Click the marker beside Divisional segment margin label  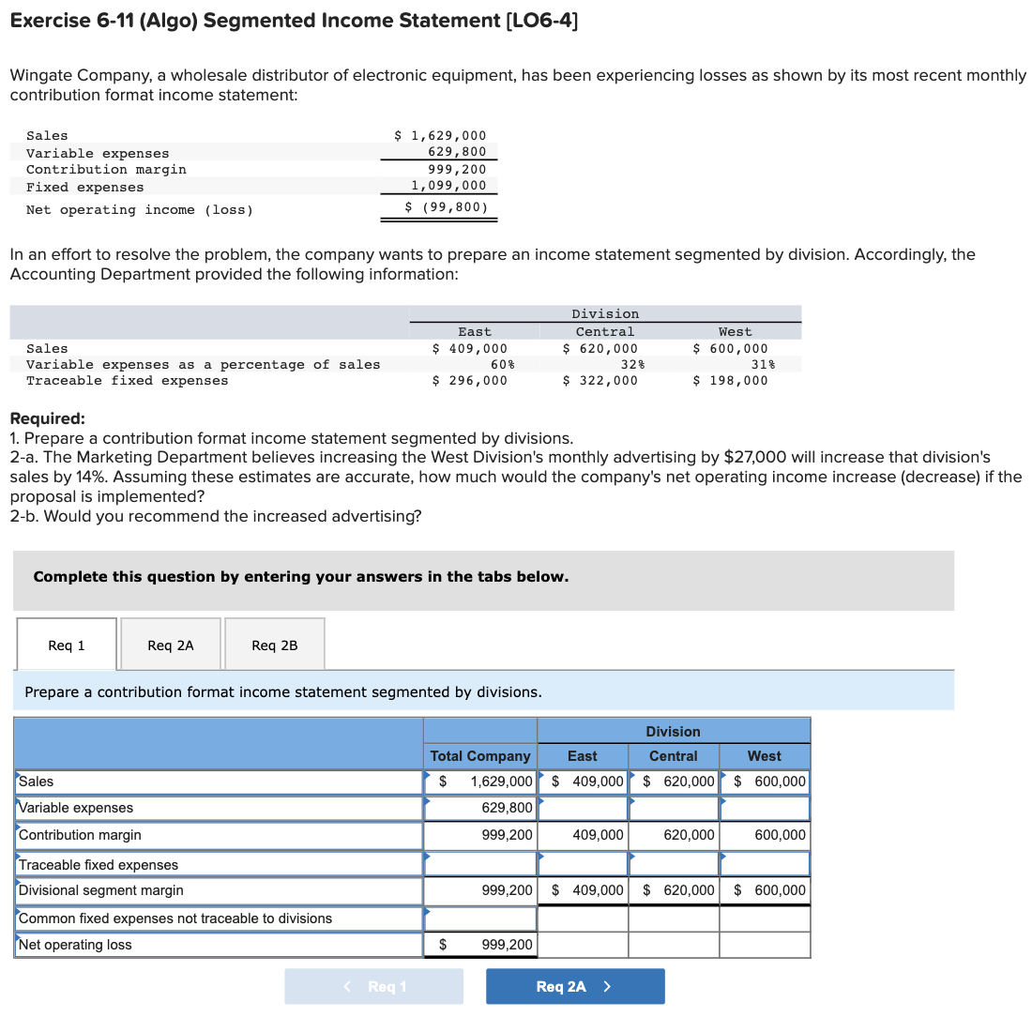click(x=19, y=884)
